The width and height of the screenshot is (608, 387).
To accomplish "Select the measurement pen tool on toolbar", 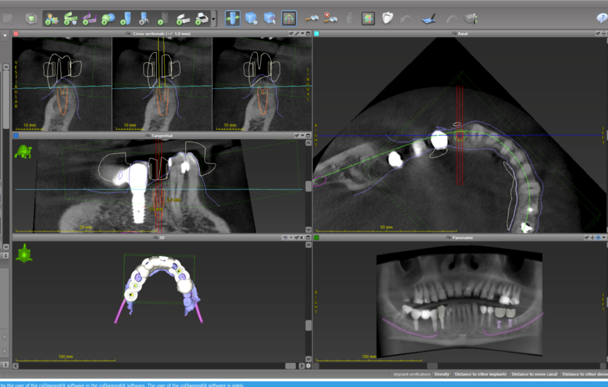I will (x=429, y=18).
